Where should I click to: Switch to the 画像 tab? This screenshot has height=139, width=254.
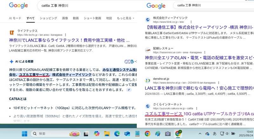65,18
